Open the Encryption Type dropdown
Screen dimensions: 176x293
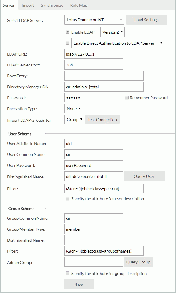point(73,108)
